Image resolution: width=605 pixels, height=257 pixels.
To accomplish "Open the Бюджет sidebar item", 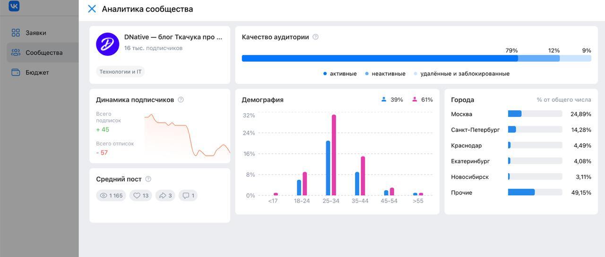I will (x=37, y=73).
